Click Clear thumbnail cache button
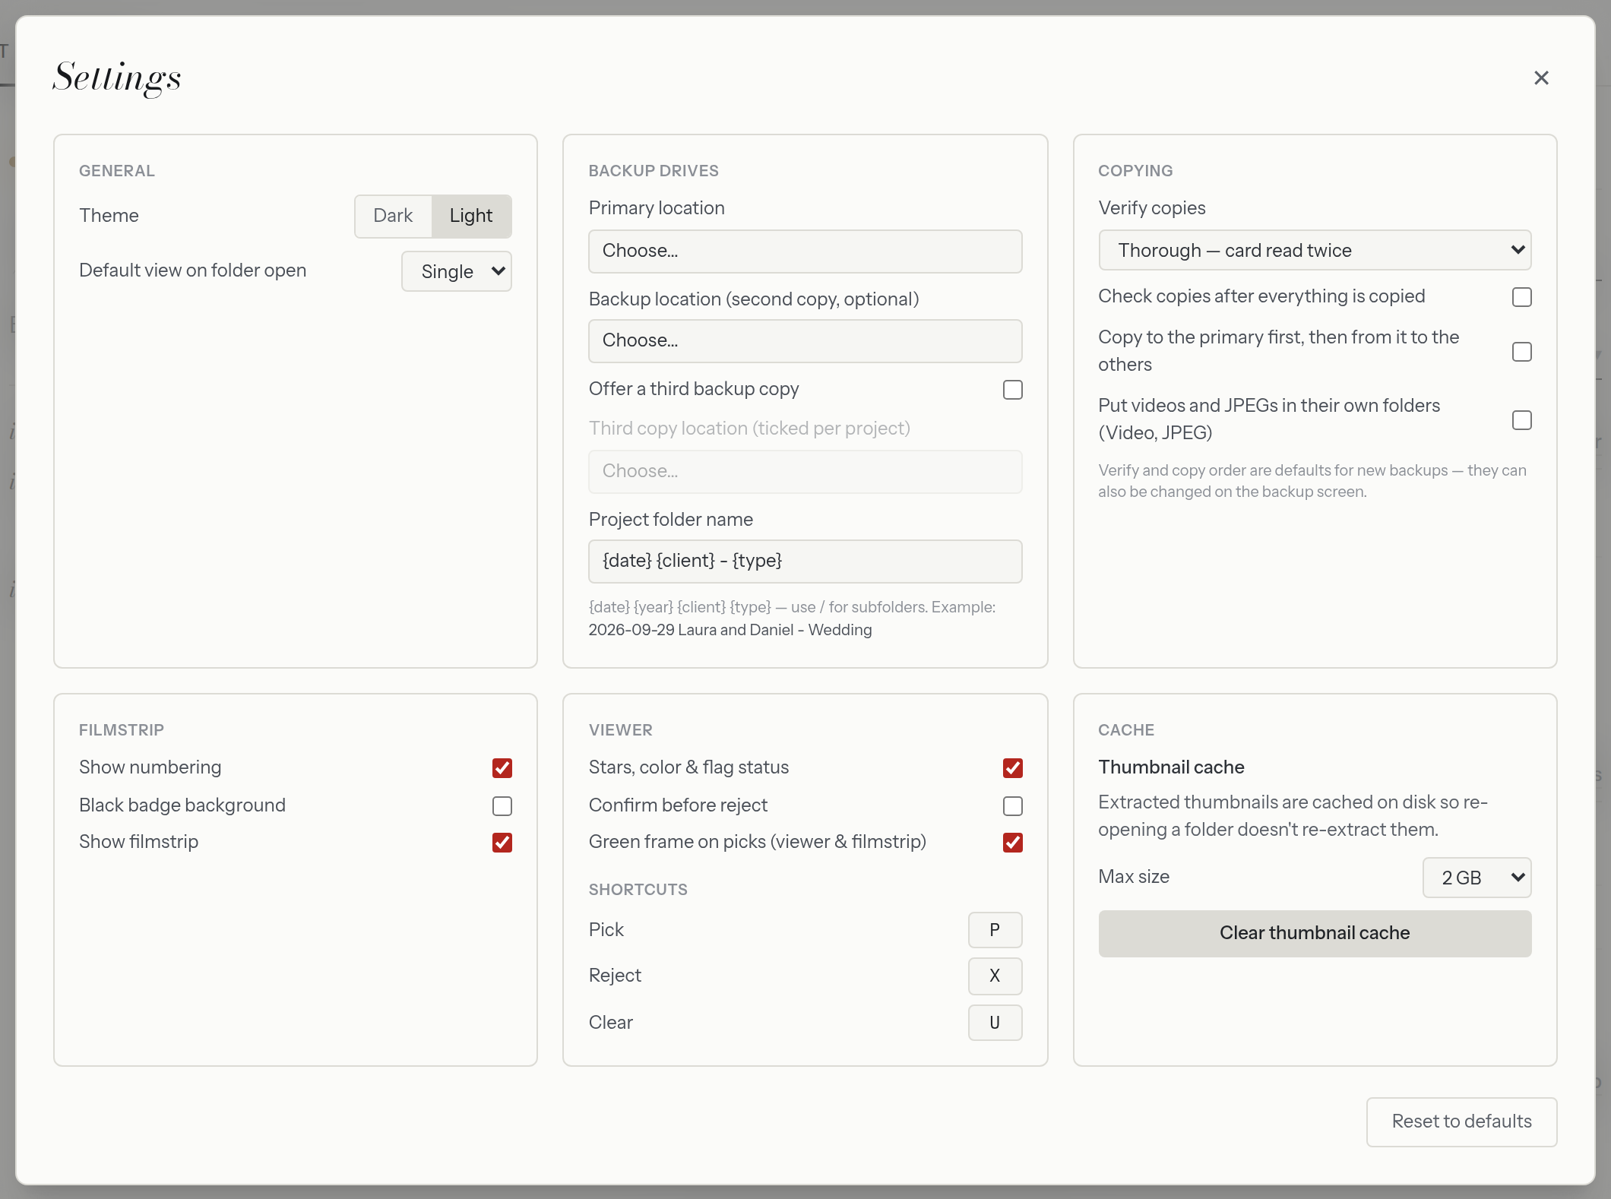Screen dimensions: 1611x1199 [1315, 934]
